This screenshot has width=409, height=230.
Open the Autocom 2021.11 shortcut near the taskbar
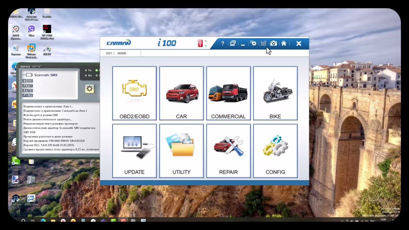pyautogui.click(x=16, y=202)
